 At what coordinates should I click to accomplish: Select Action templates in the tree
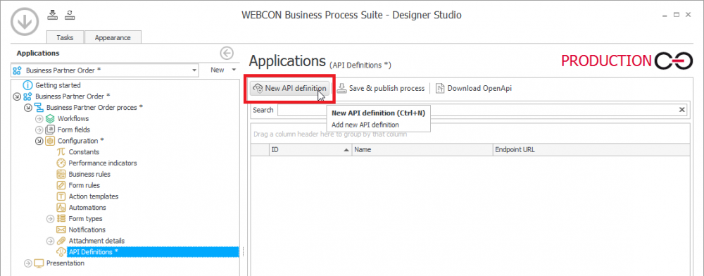94,196
